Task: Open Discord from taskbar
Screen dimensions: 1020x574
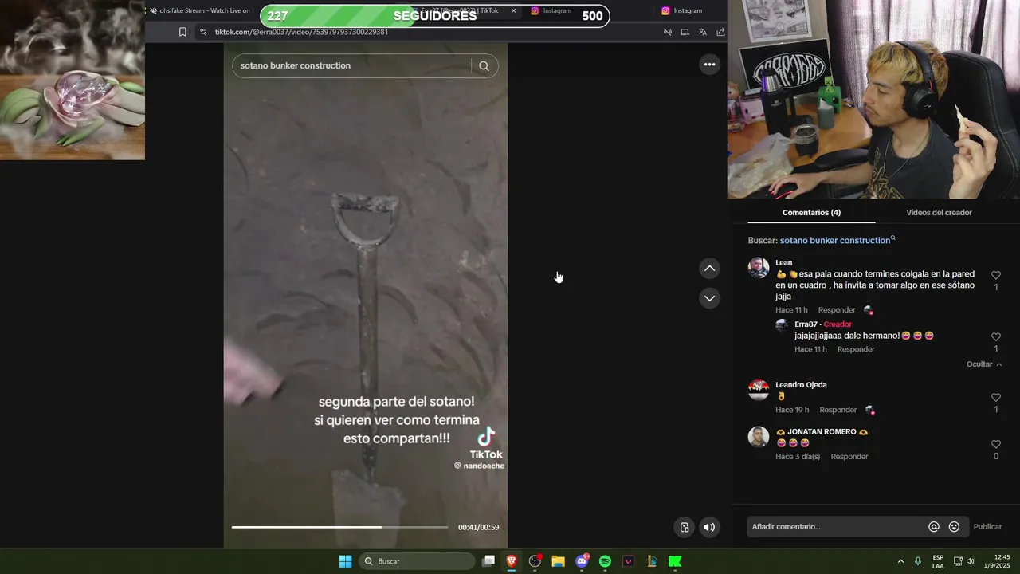Action: (582, 561)
